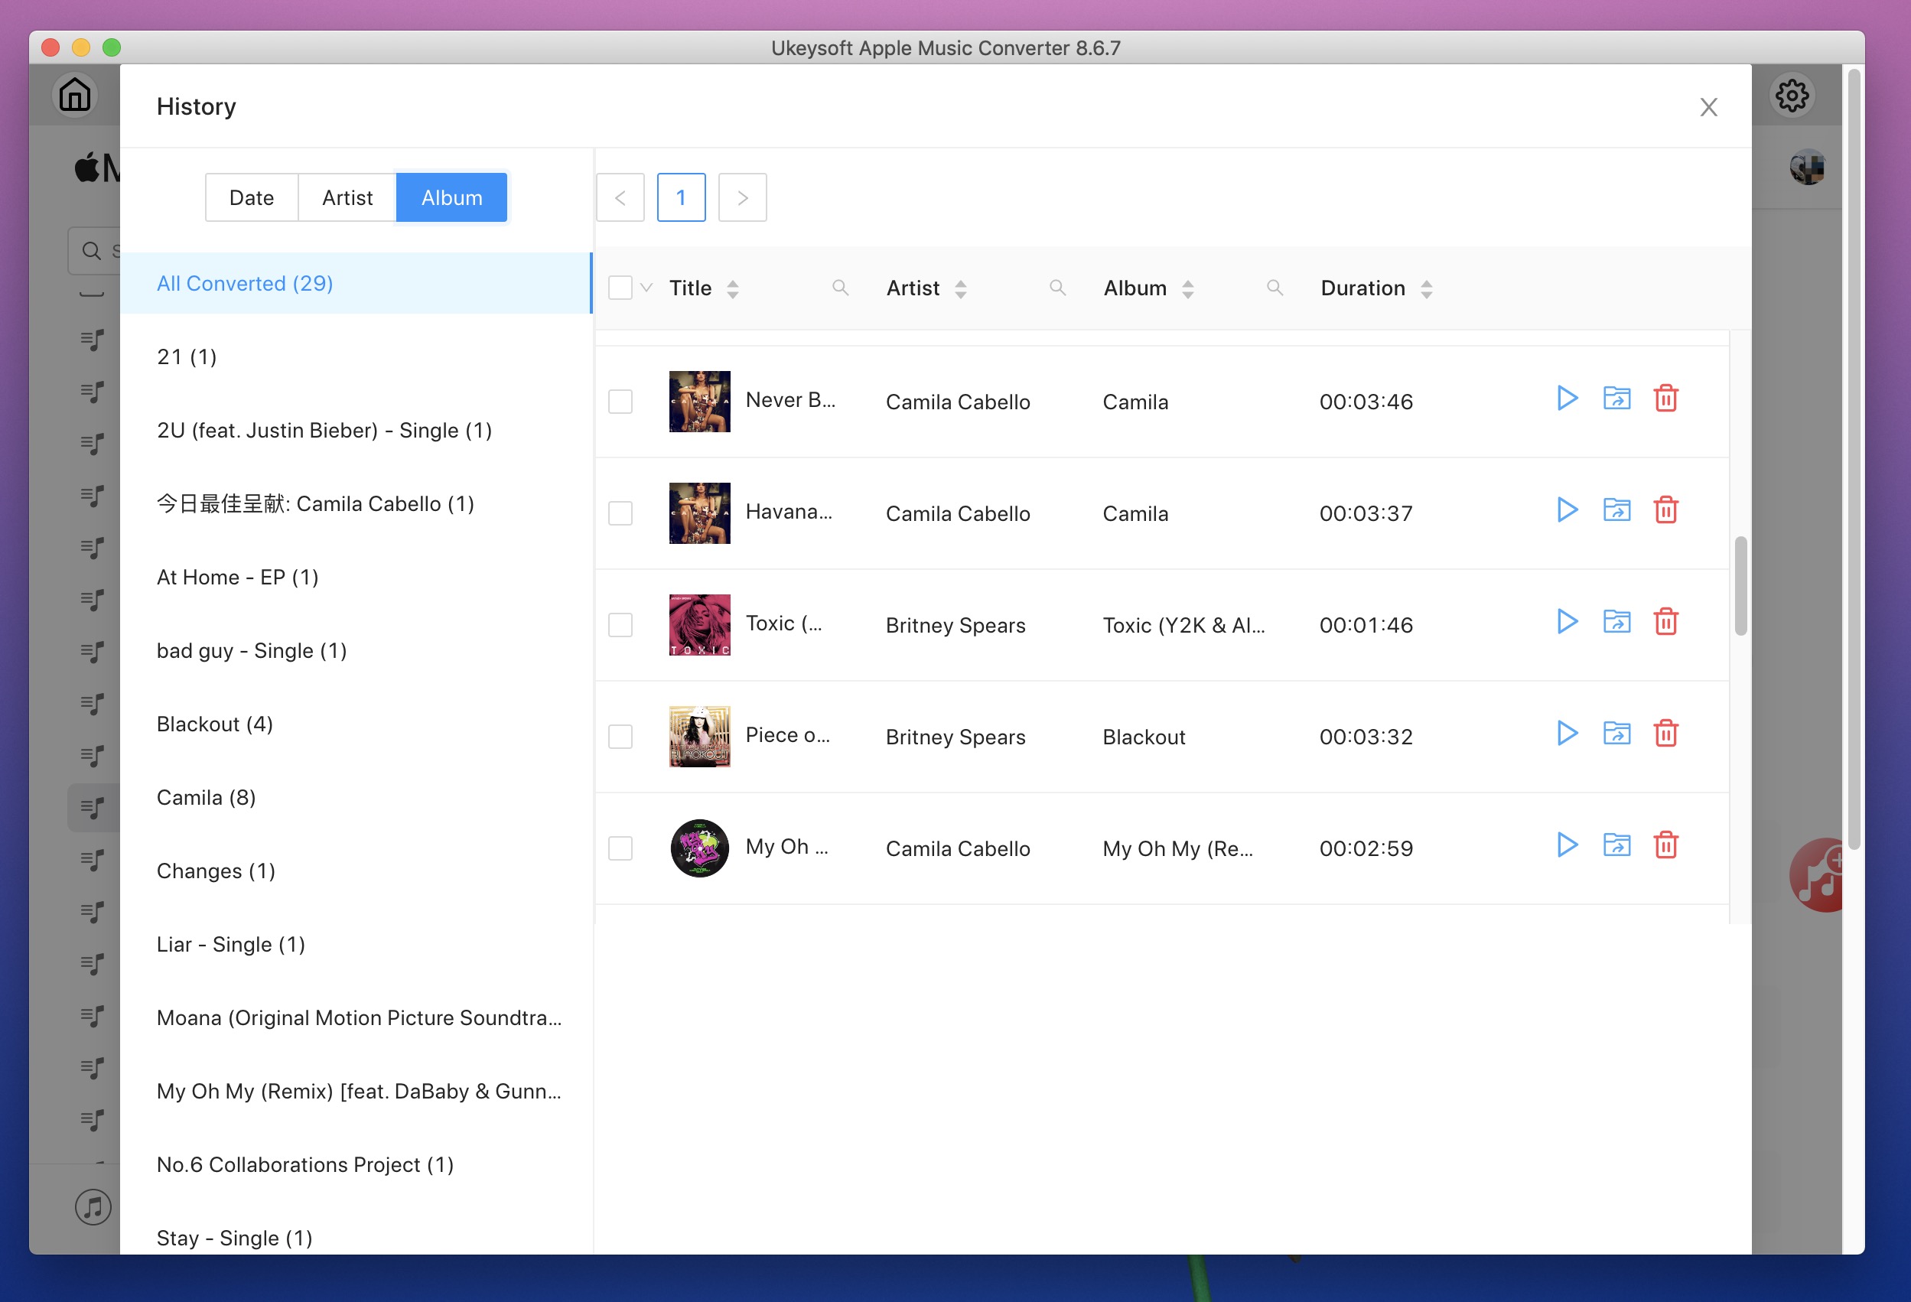Open the user profile avatar

tap(1806, 167)
